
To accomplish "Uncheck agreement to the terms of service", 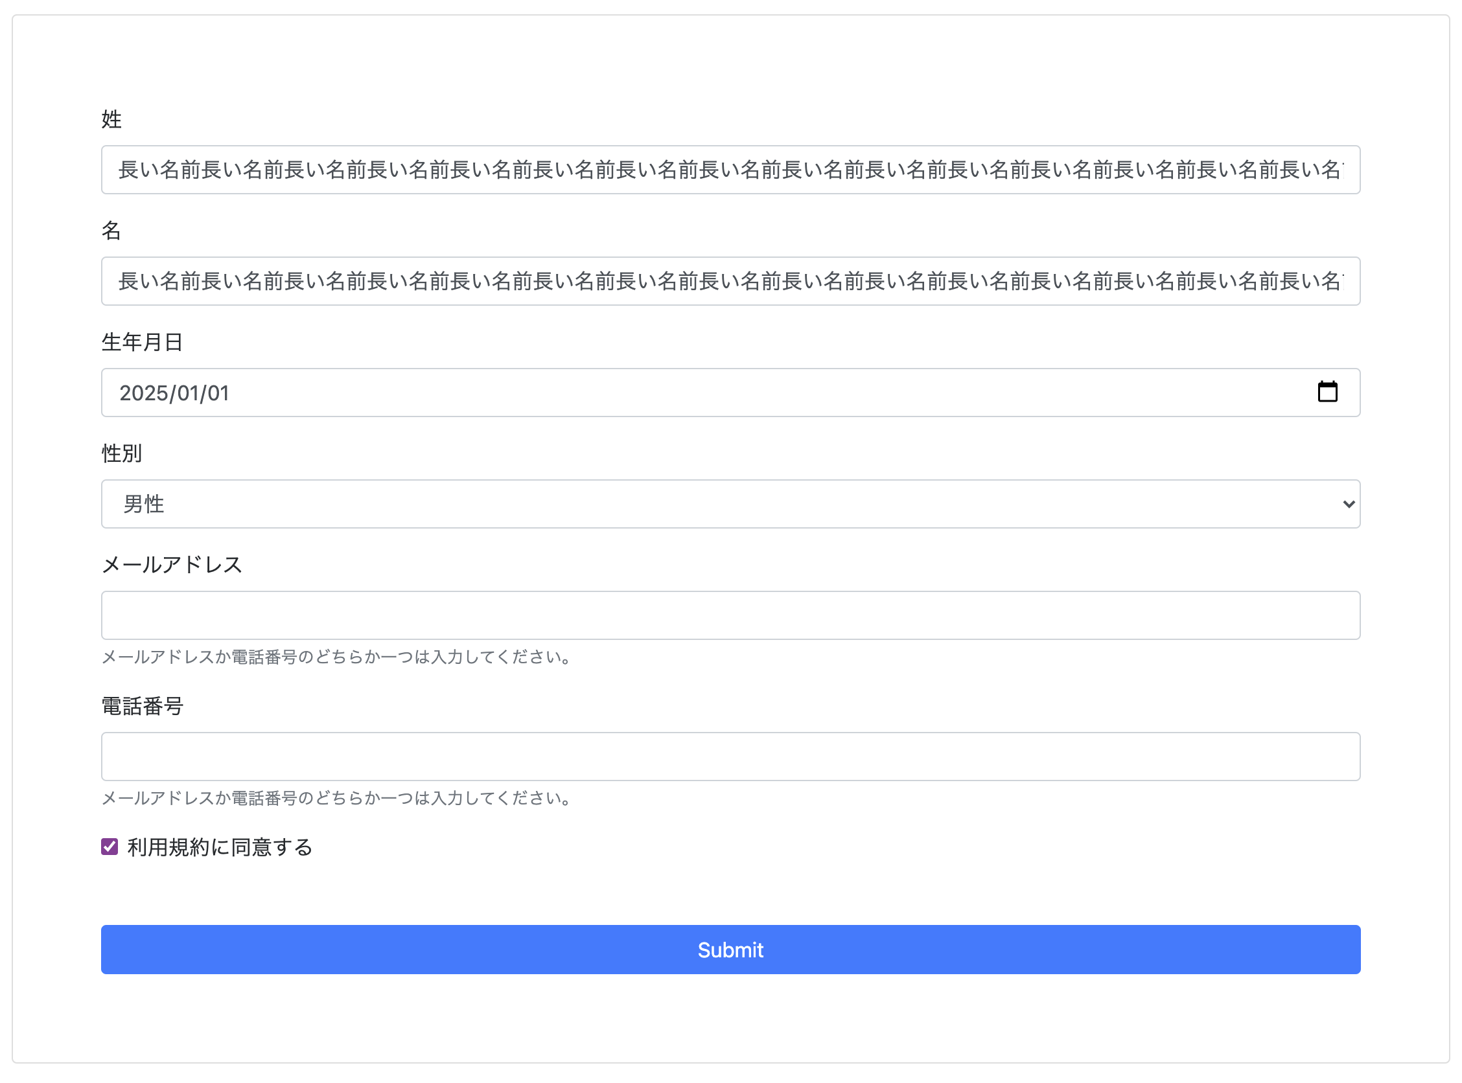I will pyautogui.click(x=109, y=847).
